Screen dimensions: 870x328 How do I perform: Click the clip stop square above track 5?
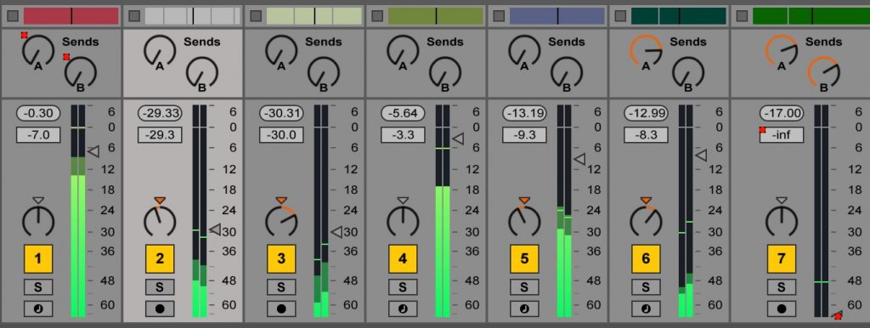click(499, 16)
